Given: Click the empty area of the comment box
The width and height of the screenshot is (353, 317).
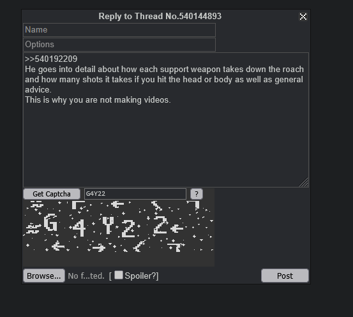Looking at the screenshot, I should tap(166, 144).
